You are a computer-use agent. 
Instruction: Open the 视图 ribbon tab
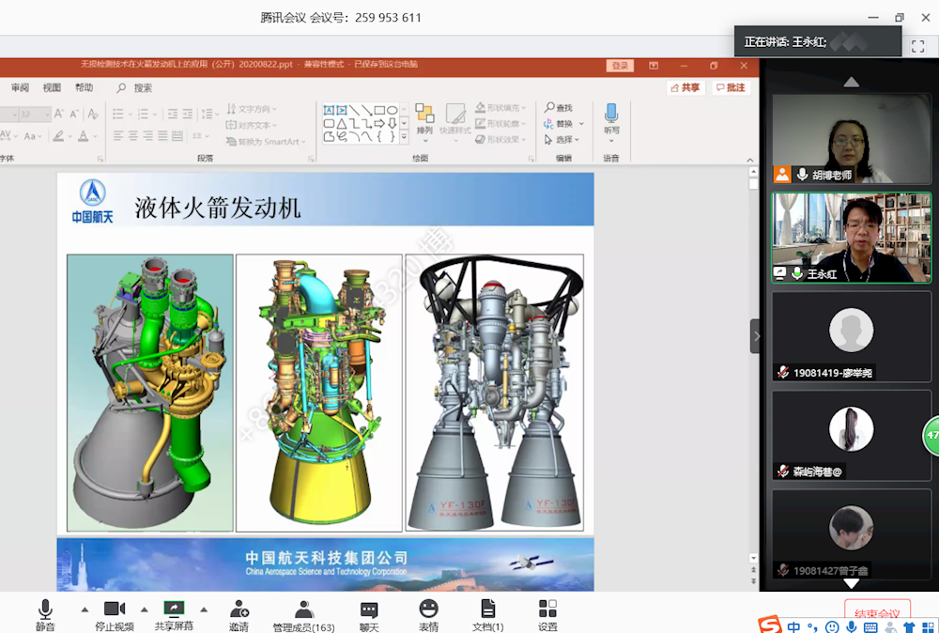(x=52, y=87)
